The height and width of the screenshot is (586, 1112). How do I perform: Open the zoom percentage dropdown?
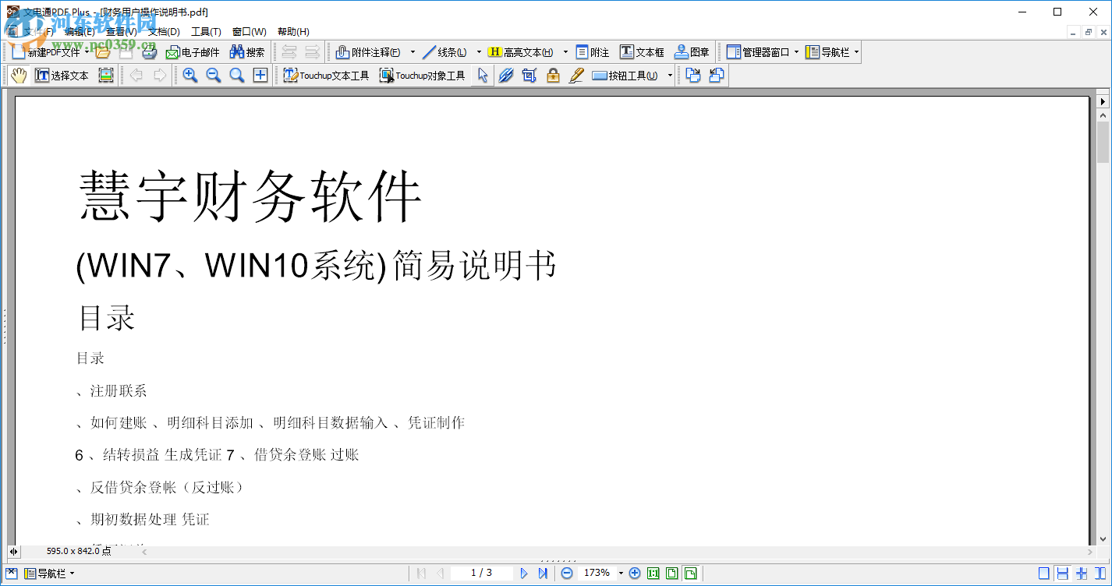tap(621, 573)
